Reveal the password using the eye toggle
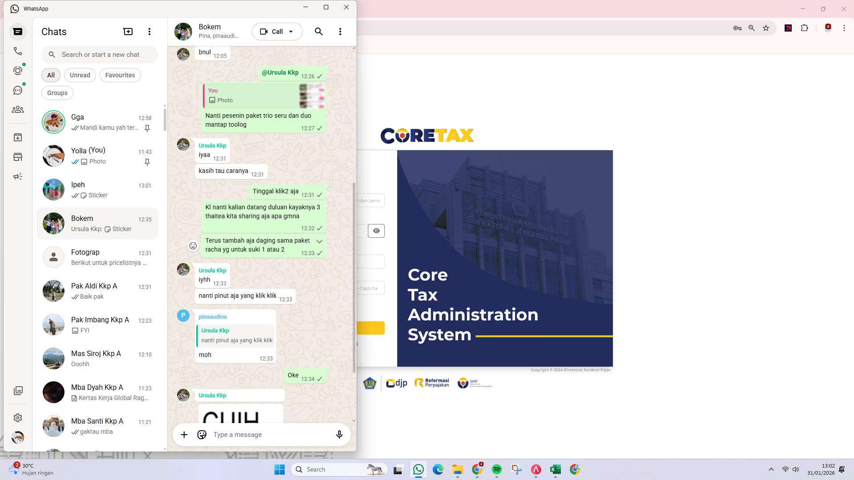 [376, 231]
